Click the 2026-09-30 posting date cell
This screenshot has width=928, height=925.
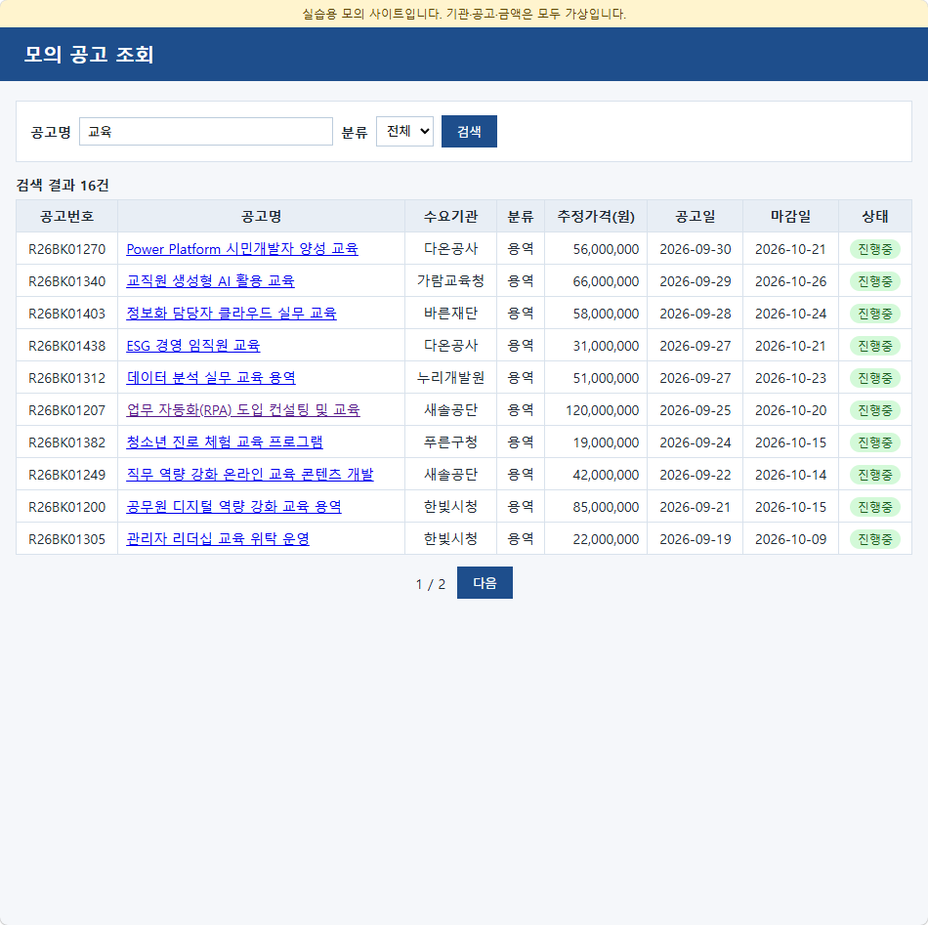coord(695,249)
